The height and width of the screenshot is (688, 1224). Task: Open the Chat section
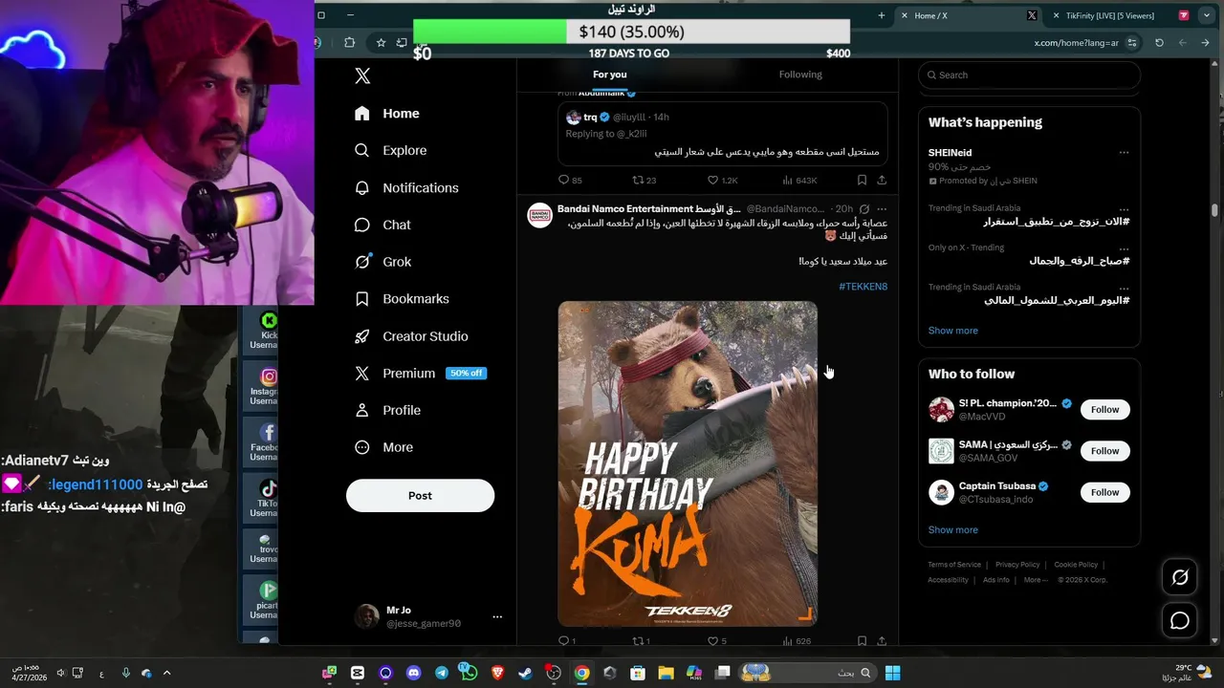[382, 226]
